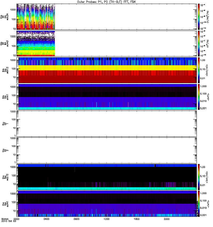Screen dimensions: 213x227
Task: Click the thb fff 64 edc34 spectrogram data
Action: [36, 17]
